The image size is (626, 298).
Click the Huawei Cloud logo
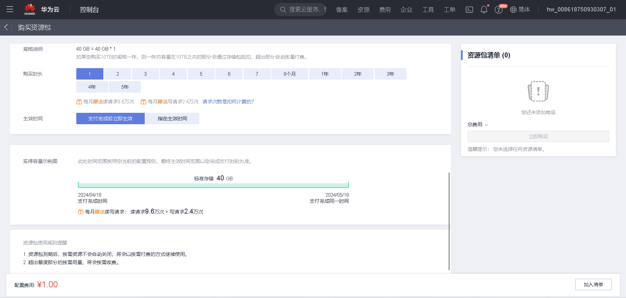(30, 9)
